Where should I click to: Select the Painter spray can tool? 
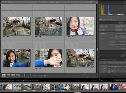pos(24,75)
